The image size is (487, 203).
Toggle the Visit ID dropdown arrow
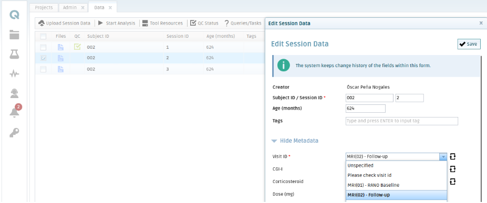click(x=443, y=156)
